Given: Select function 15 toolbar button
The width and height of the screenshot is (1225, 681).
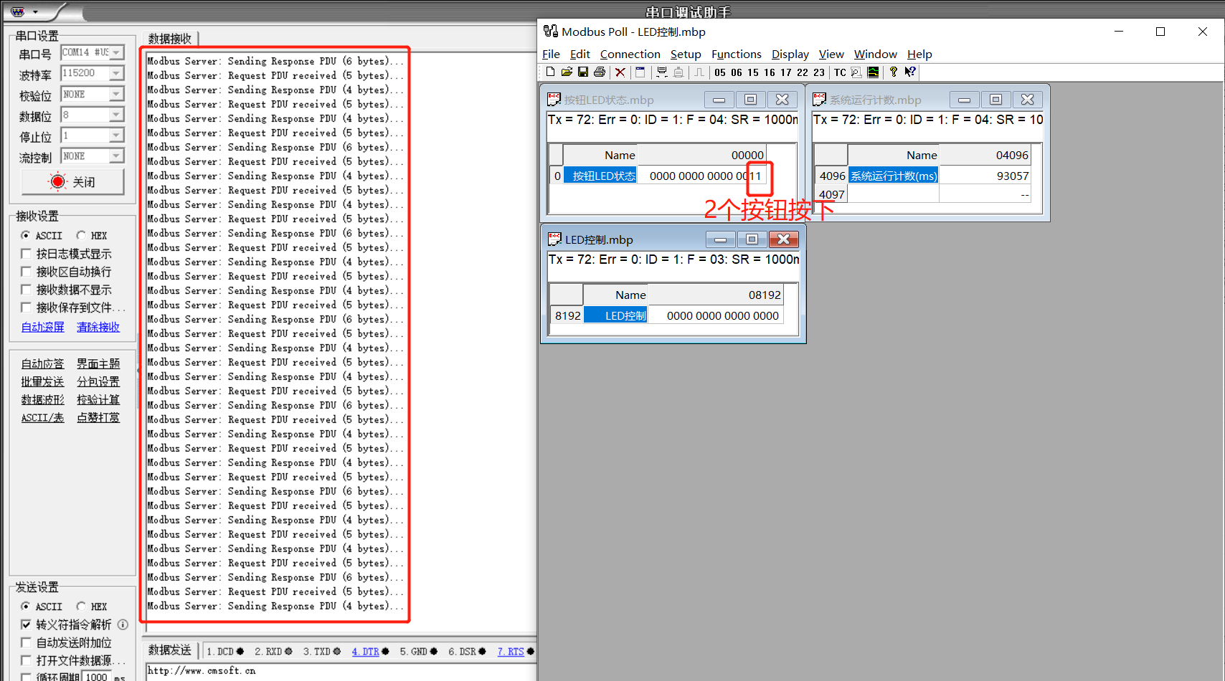Looking at the screenshot, I should 753,72.
